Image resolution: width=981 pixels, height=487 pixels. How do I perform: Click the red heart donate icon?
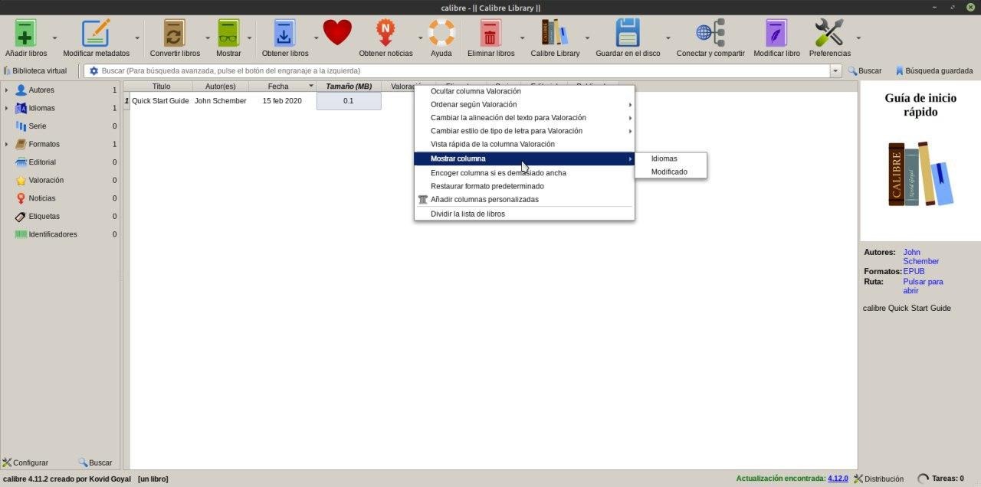coord(337,33)
